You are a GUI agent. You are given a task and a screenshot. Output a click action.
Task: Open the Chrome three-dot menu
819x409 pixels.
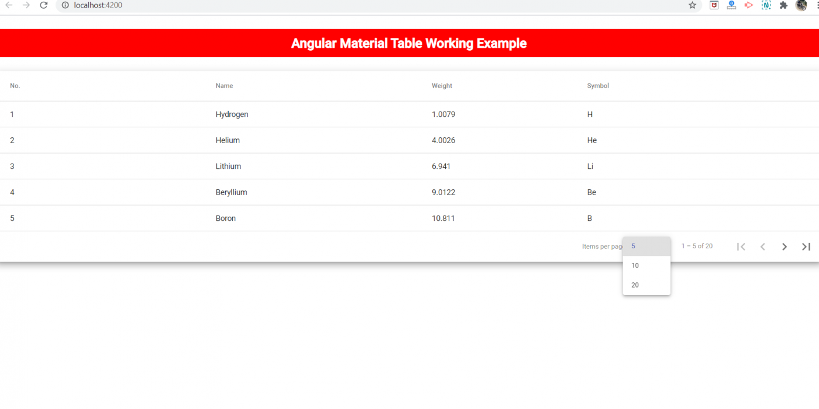pyautogui.click(x=817, y=5)
